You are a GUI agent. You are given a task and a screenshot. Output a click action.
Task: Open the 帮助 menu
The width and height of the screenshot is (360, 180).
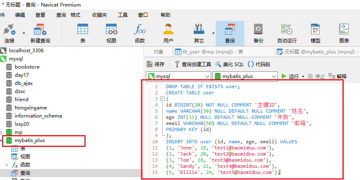click(165, 15)
